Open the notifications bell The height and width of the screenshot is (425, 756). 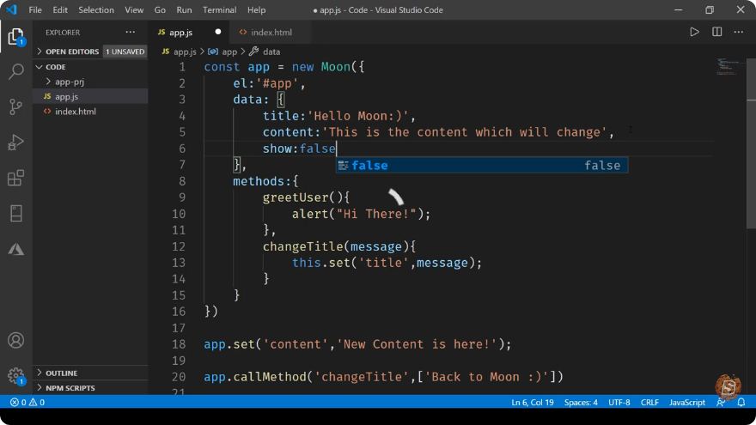point(741,402)
